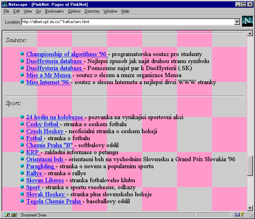255x219 pixels.
Task: Click the Souteze: section heading
Action: point(16,40)
